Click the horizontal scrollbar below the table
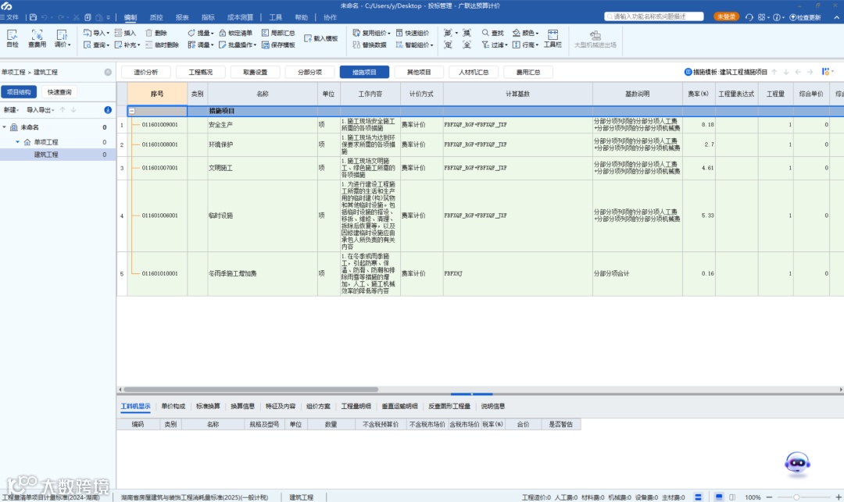 251,390
